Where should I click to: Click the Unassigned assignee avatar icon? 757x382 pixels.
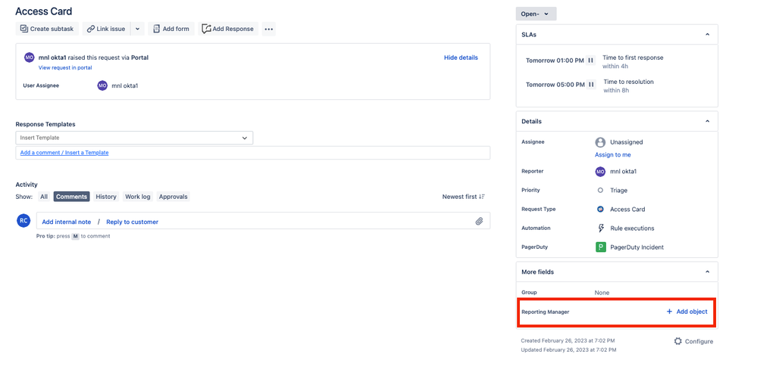pos(600,142)
